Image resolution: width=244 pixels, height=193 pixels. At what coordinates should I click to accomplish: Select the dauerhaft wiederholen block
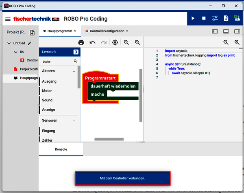(113, 86)
